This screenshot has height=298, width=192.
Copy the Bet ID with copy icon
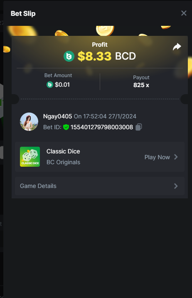(138, 127)
